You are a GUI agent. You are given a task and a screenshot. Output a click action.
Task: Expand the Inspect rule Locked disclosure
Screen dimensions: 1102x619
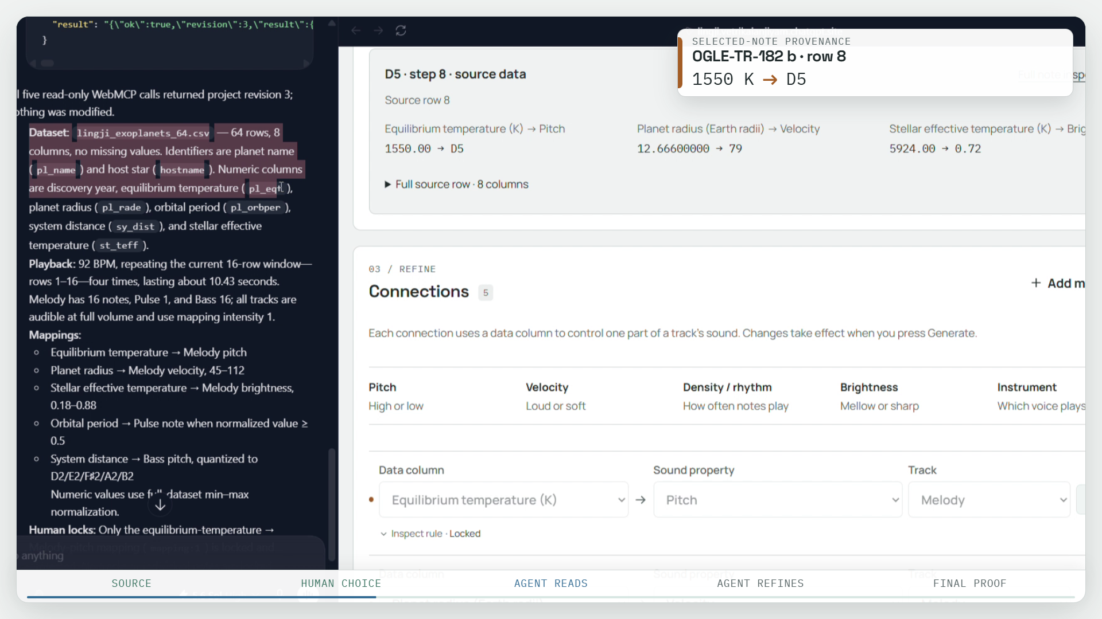[x=430, y=534]
